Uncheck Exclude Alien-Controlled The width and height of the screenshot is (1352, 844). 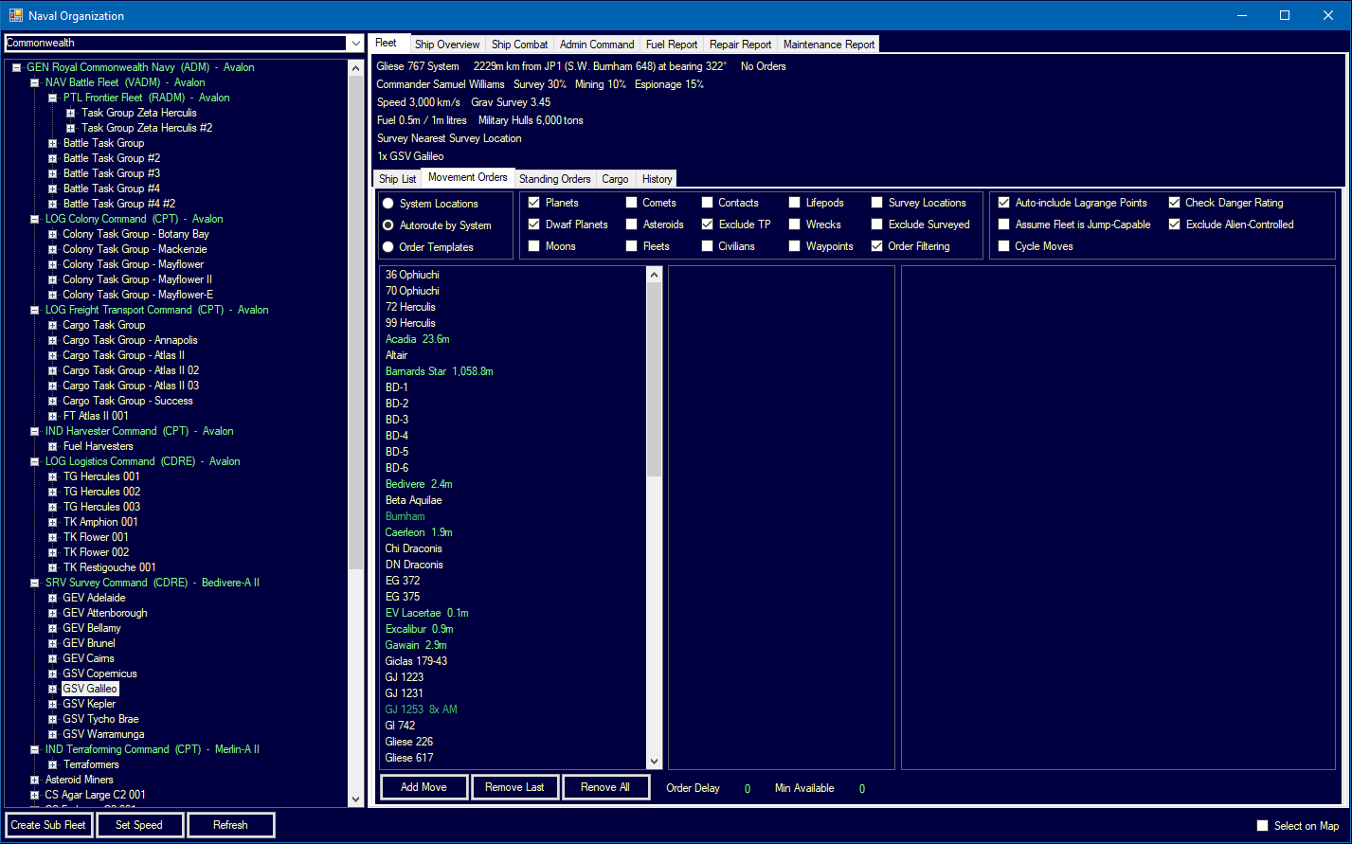coord(1175,224)
